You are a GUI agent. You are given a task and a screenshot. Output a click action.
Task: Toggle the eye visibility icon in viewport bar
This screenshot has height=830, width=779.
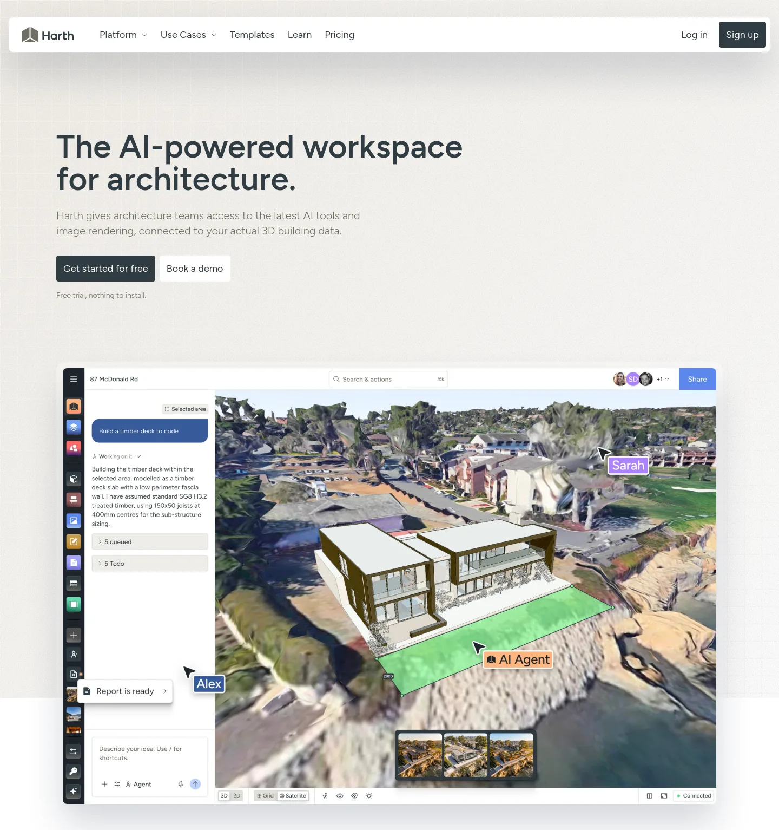pos(340,796)
